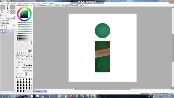Select the Brush tool
This screenshot has width=174, height=98.
point(25,56)
